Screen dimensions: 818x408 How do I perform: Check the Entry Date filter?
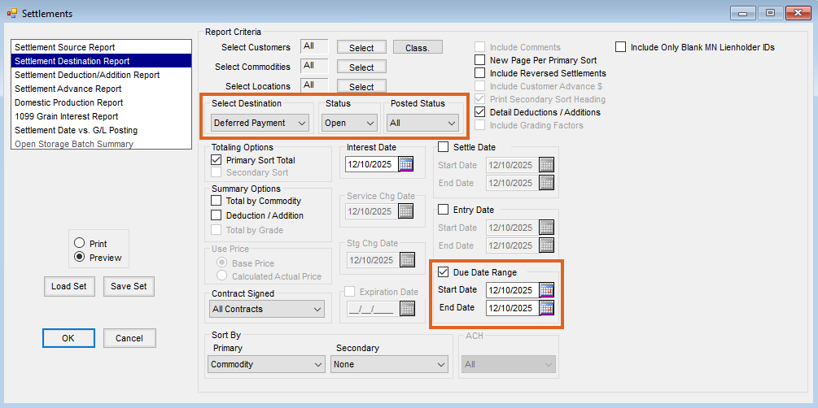443,210
